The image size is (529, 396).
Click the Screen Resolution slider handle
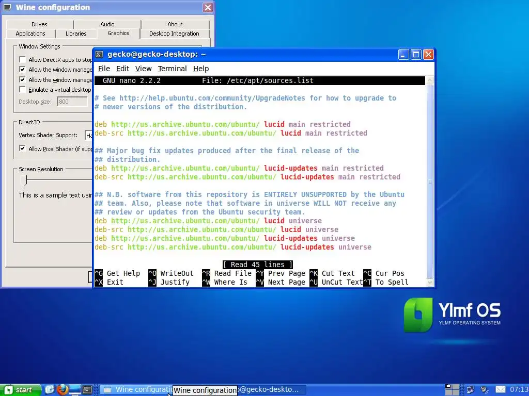point(24,180)
